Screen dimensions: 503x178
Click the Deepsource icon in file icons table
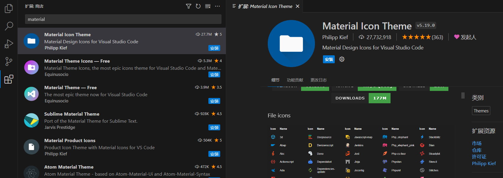(x=310, y=137)
